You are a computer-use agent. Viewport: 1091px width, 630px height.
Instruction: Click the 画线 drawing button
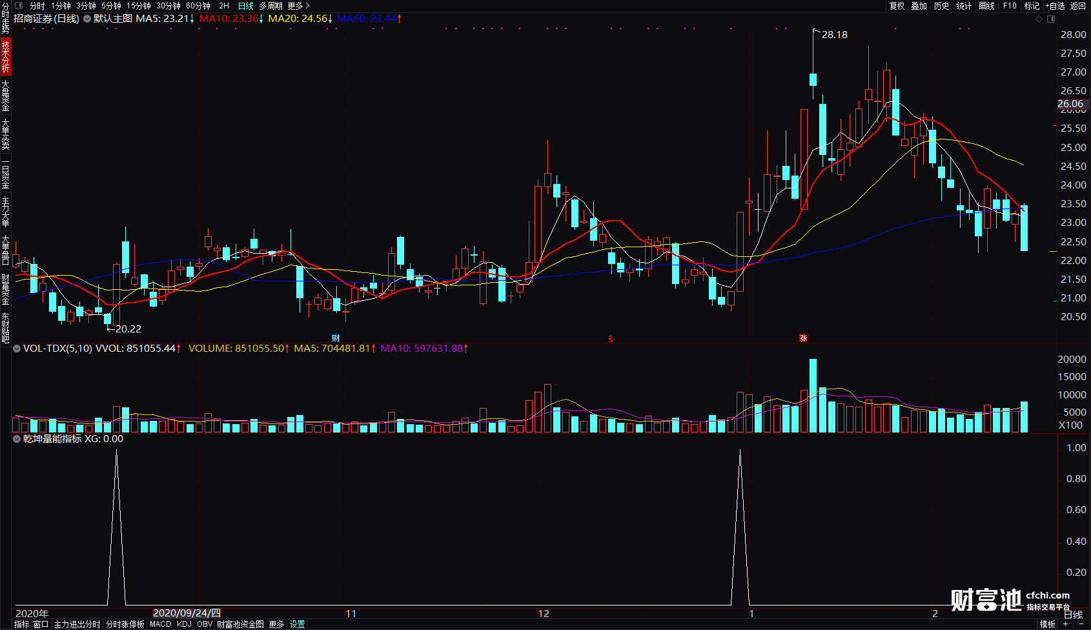986,6
